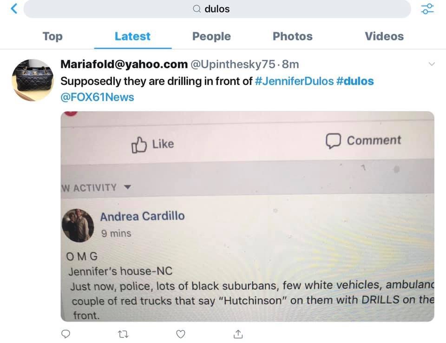
Task: Share the tweet with the share icon
Action: [238, 334]
